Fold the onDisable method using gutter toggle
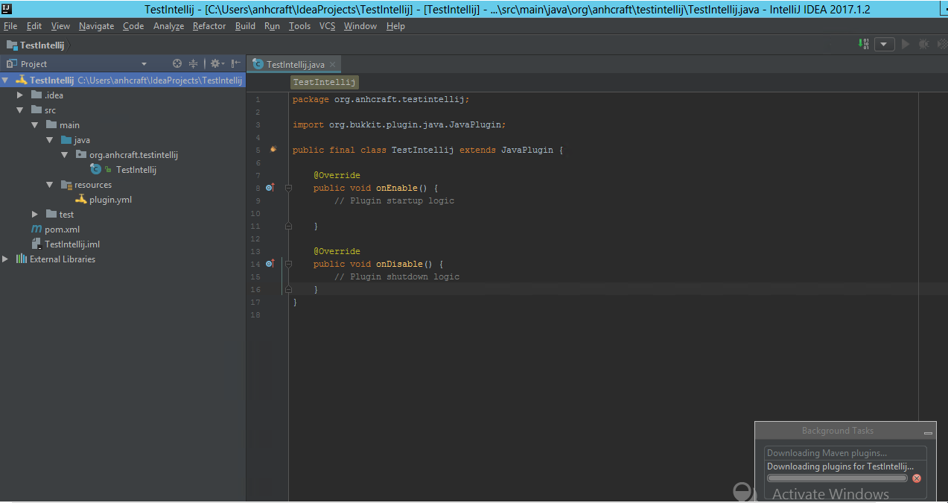948x503 pixels. pos(288,264)
